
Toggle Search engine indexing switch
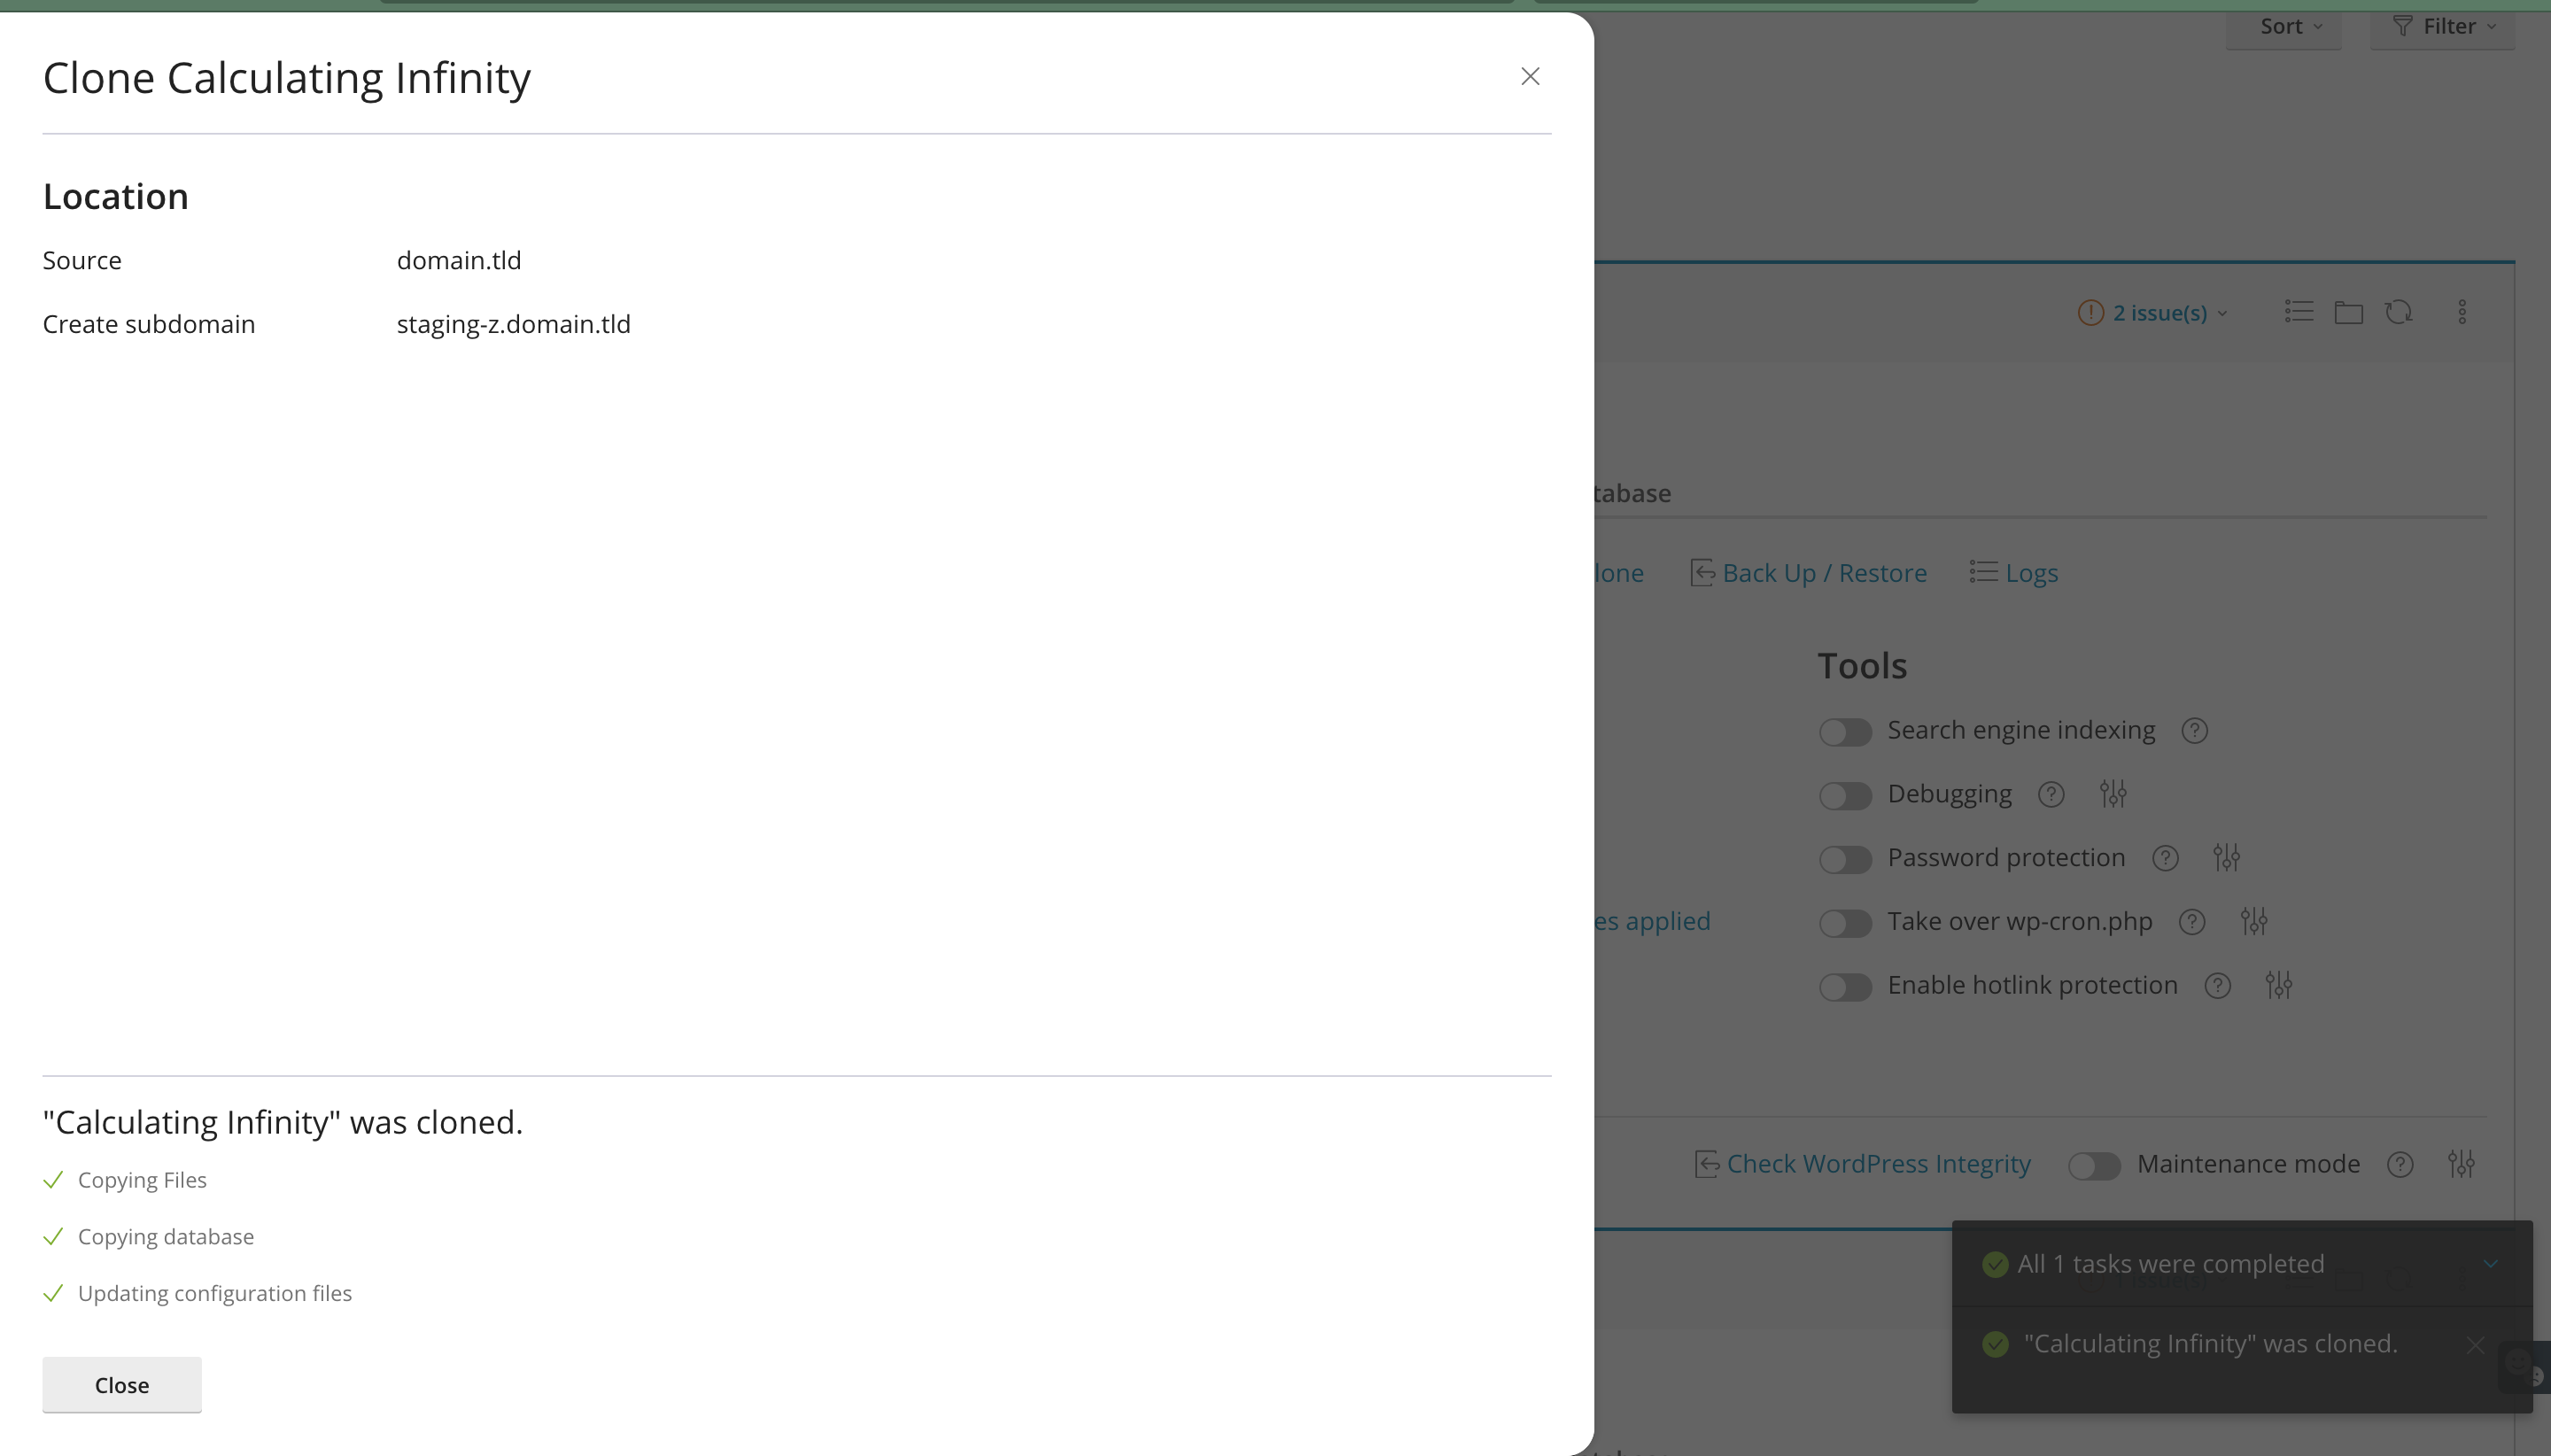coord(1845,732)
